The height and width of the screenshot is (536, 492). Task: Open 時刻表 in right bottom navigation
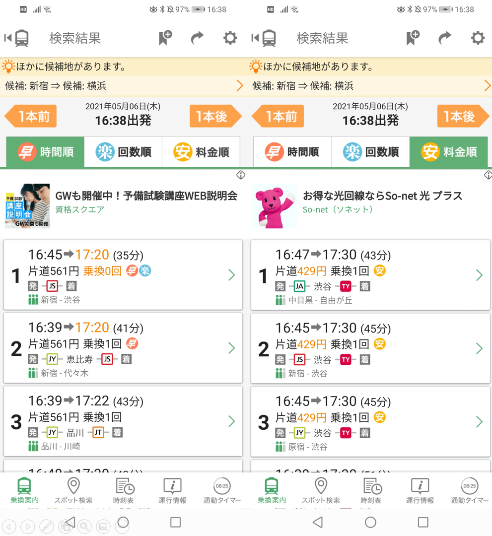click(371, 490)
